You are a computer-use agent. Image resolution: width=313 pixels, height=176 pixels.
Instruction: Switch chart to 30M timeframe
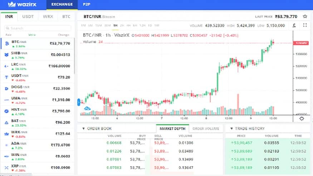[107, 25]
